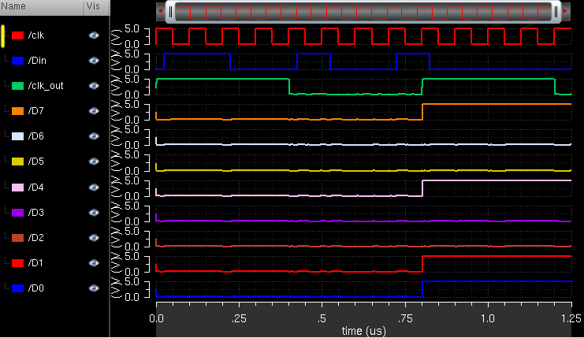584x338 pixels.
Task: Click the orange swatch next to /D7
Action: [x=17, y=111]
